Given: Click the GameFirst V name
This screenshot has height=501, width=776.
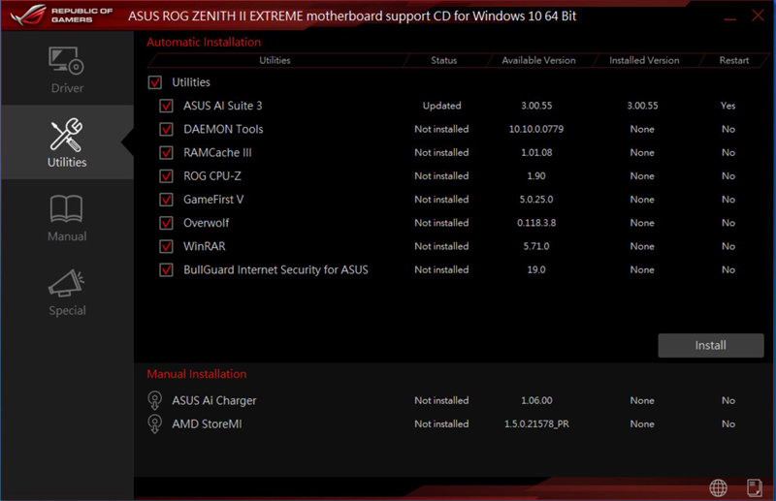Looking at the screenshot, I should (x=213, y=200).
